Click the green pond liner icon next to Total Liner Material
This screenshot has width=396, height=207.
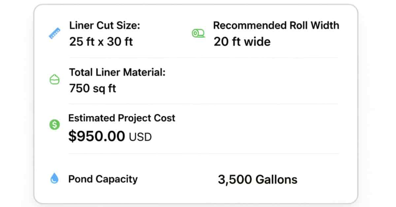tap(54, 79)
